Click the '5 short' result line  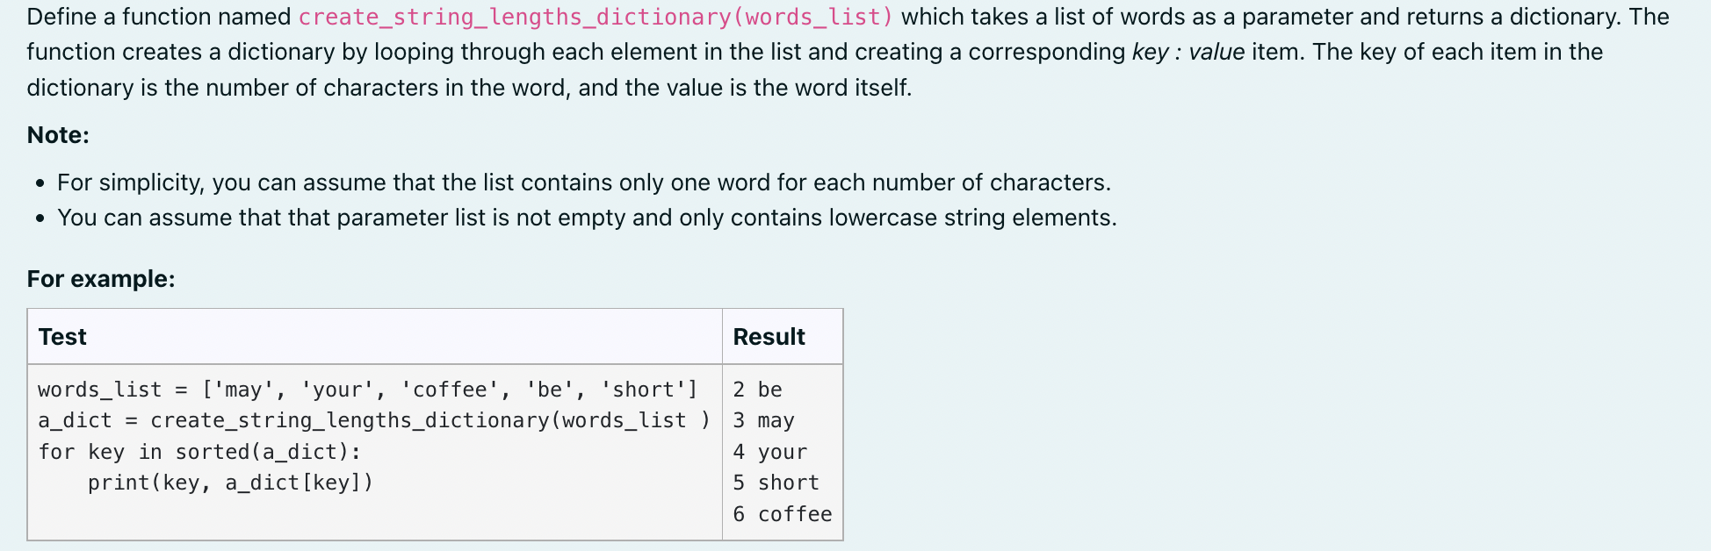(776, 483)
